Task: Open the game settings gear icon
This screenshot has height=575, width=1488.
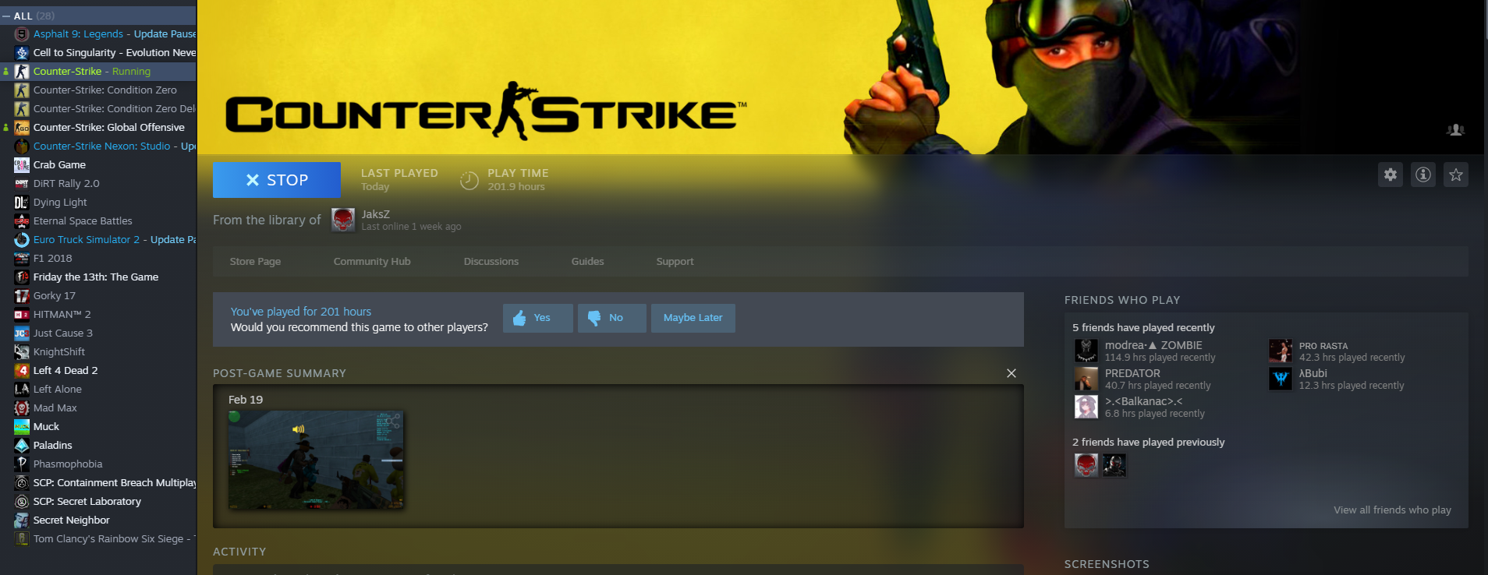Action: [1391, 175]
